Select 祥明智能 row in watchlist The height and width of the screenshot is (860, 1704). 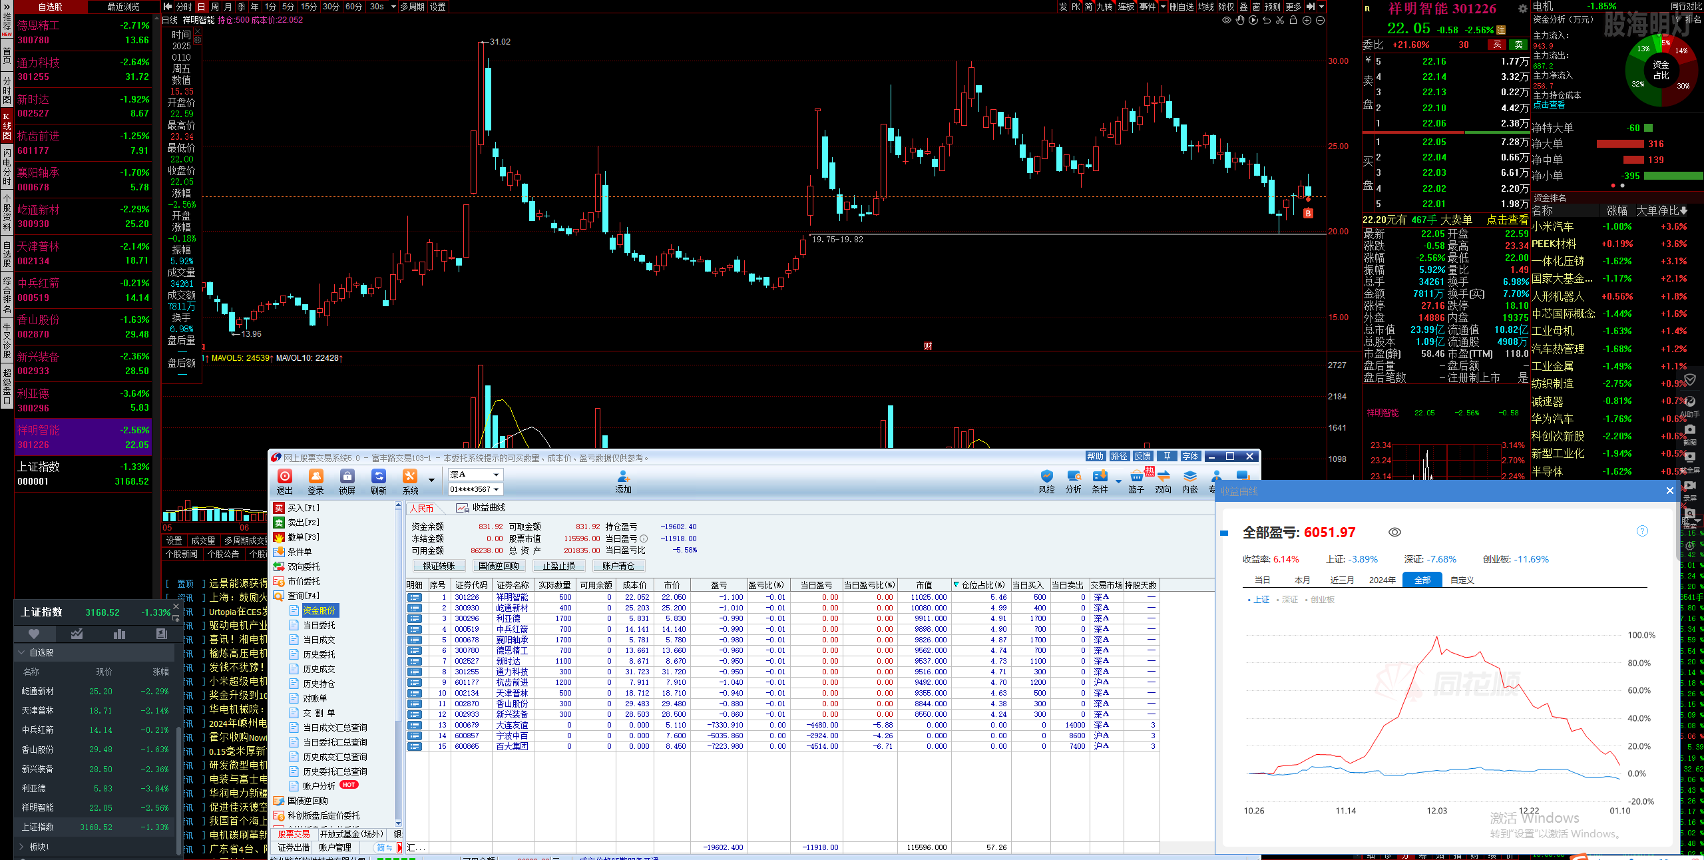tap(83, 437)
